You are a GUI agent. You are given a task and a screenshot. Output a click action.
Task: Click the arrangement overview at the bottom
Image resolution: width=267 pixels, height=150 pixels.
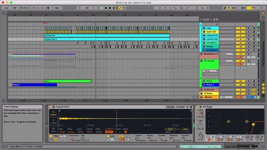[x=200, y=146]
